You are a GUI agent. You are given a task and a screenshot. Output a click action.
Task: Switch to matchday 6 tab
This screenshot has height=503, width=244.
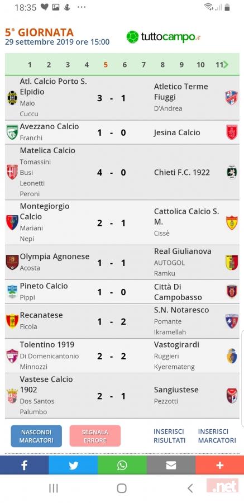point(125,65)
